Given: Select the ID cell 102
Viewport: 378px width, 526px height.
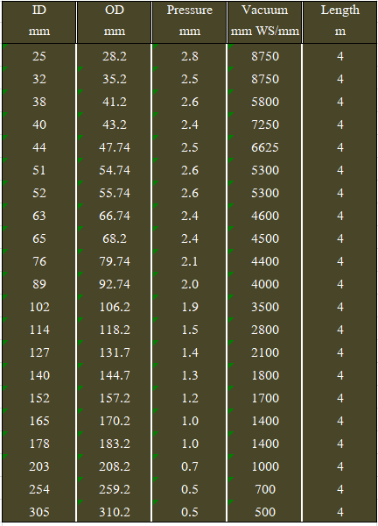Looking at the screenshot, I should pyautogui.click(x=39, y=307).
